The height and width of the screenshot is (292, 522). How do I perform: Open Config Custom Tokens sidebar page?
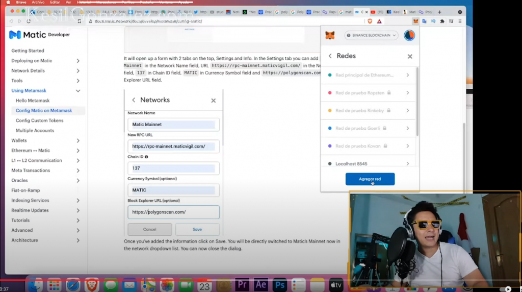(40, 120)
